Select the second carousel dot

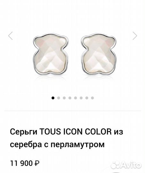point(59,98)
